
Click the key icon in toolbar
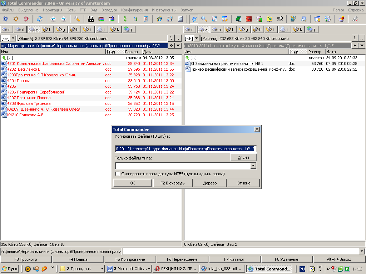tap(280, 19)
